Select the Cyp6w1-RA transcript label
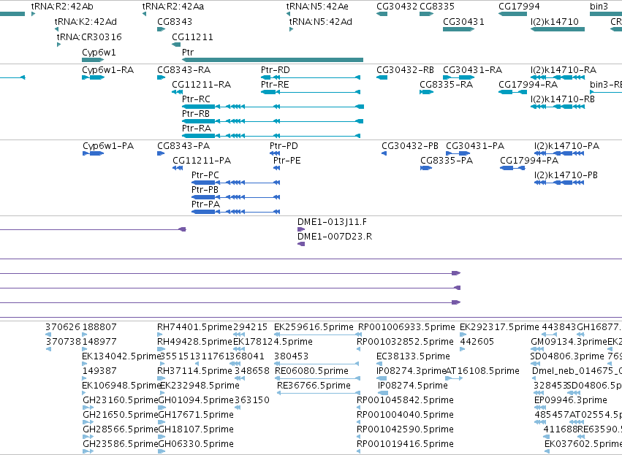This screenshot has height=455, width=622. click(108, 70)
